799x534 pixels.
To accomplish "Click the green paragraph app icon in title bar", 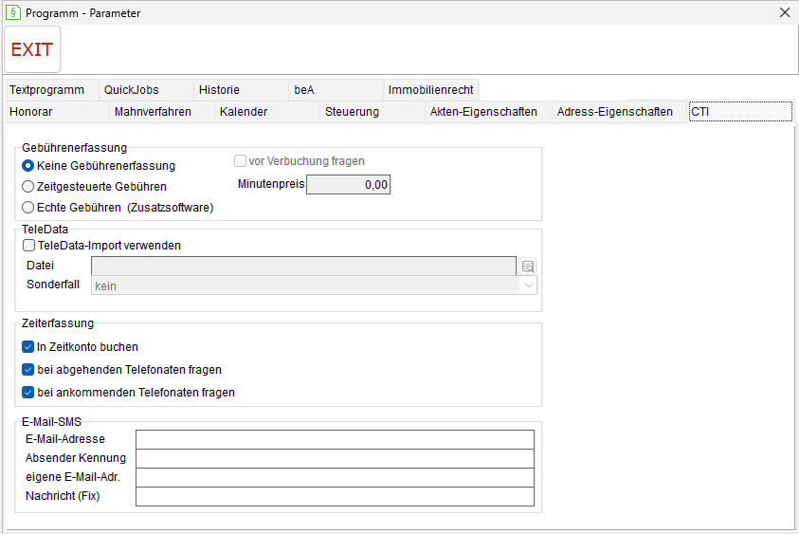I will click(12, 12).
